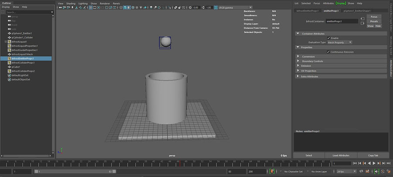Open the Shading menu in viewport
This screenshot has height=177, width=393.
coord(71,3)
